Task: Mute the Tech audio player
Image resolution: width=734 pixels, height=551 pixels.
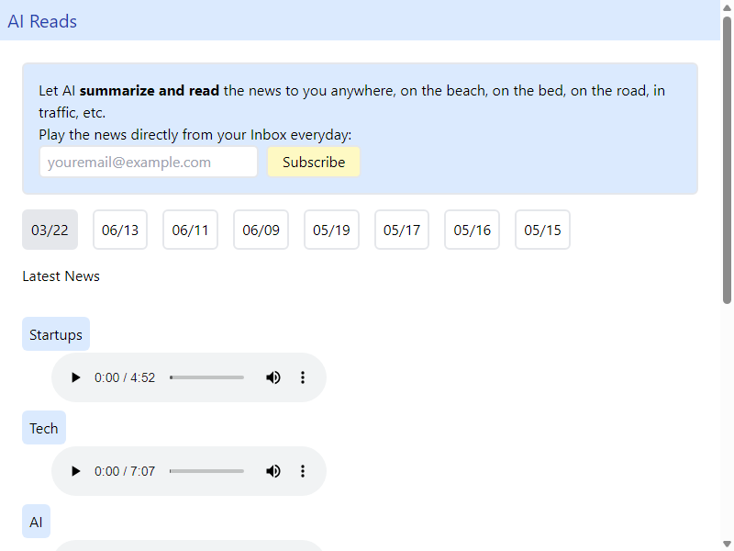Action: click(273, 471)
